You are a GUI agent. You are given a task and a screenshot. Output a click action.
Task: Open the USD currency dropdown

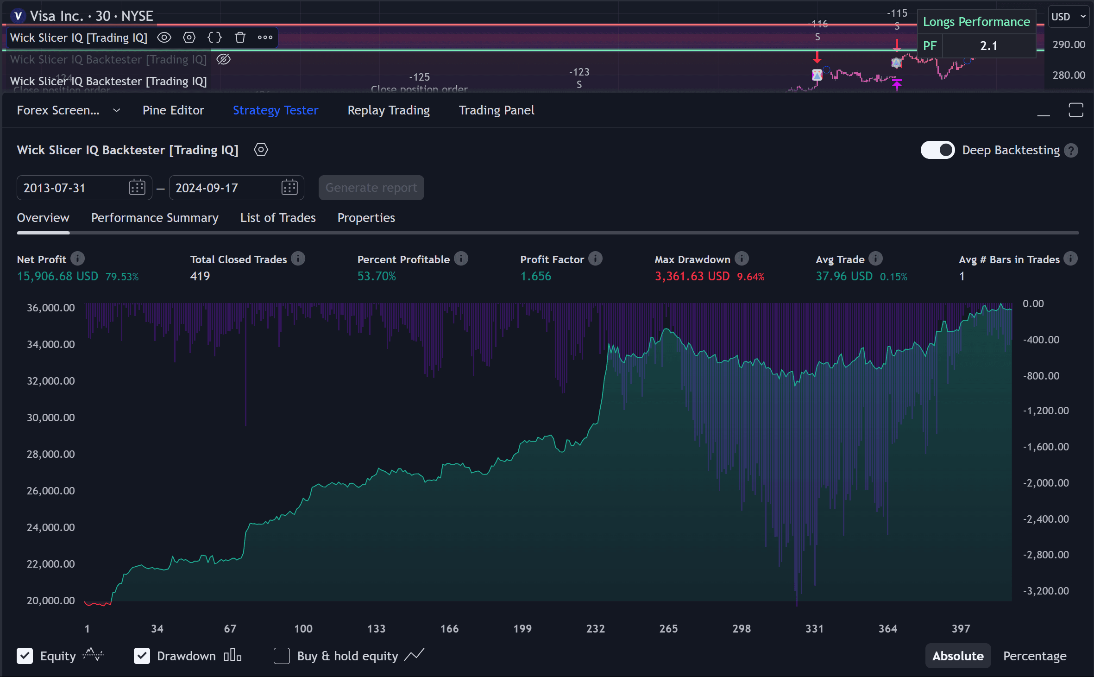click(x=1069, y=17)
